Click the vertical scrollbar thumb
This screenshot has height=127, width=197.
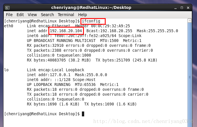click(x=190, y=75)
